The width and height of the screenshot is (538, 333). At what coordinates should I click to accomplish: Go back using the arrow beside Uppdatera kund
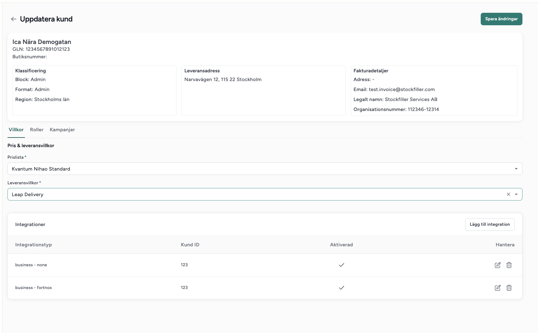(13, 19)
